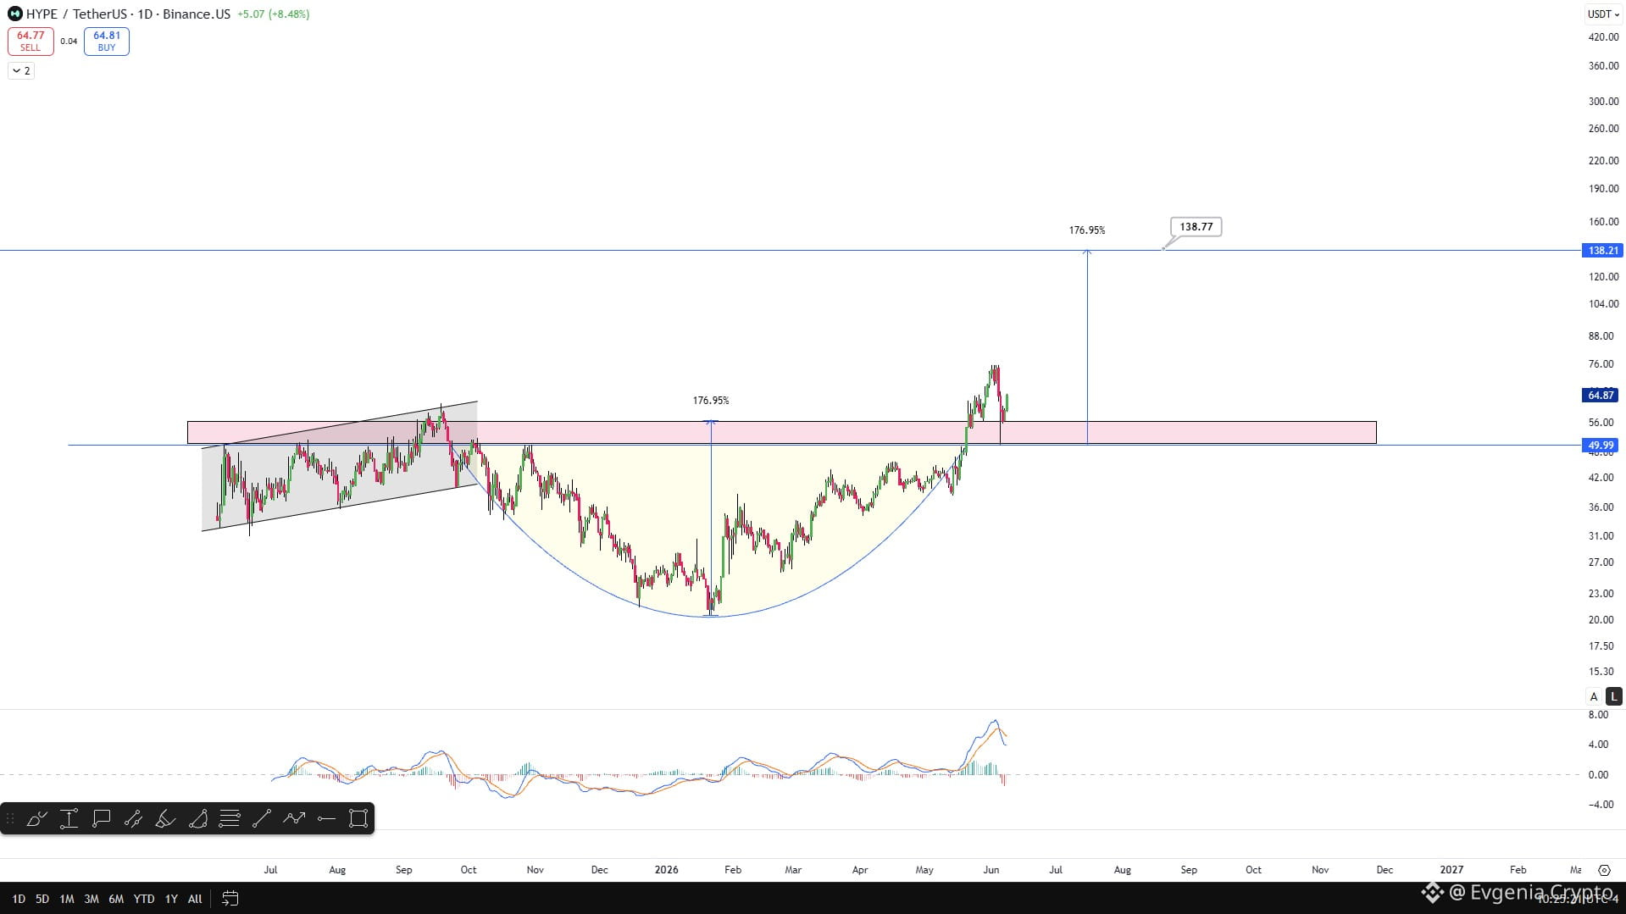Click the 138.21 price axis label
1626x914 pixels.
(x=1602, y=251)
